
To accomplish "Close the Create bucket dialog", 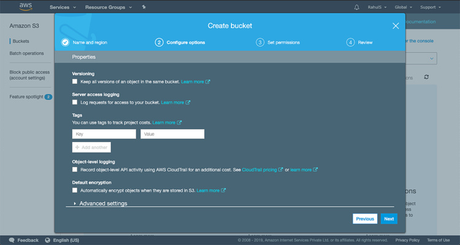I will pos(396,26).
